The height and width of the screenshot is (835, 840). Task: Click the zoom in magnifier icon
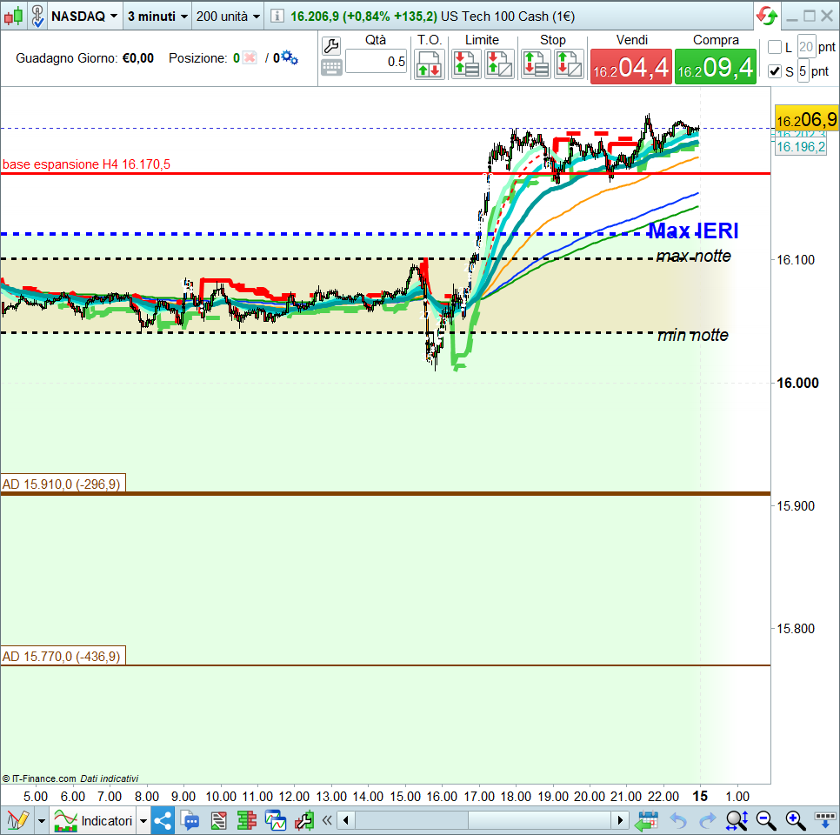coord(796,820)
